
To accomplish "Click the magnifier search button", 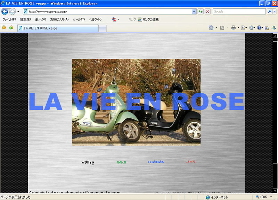I will tap(270, 11).
